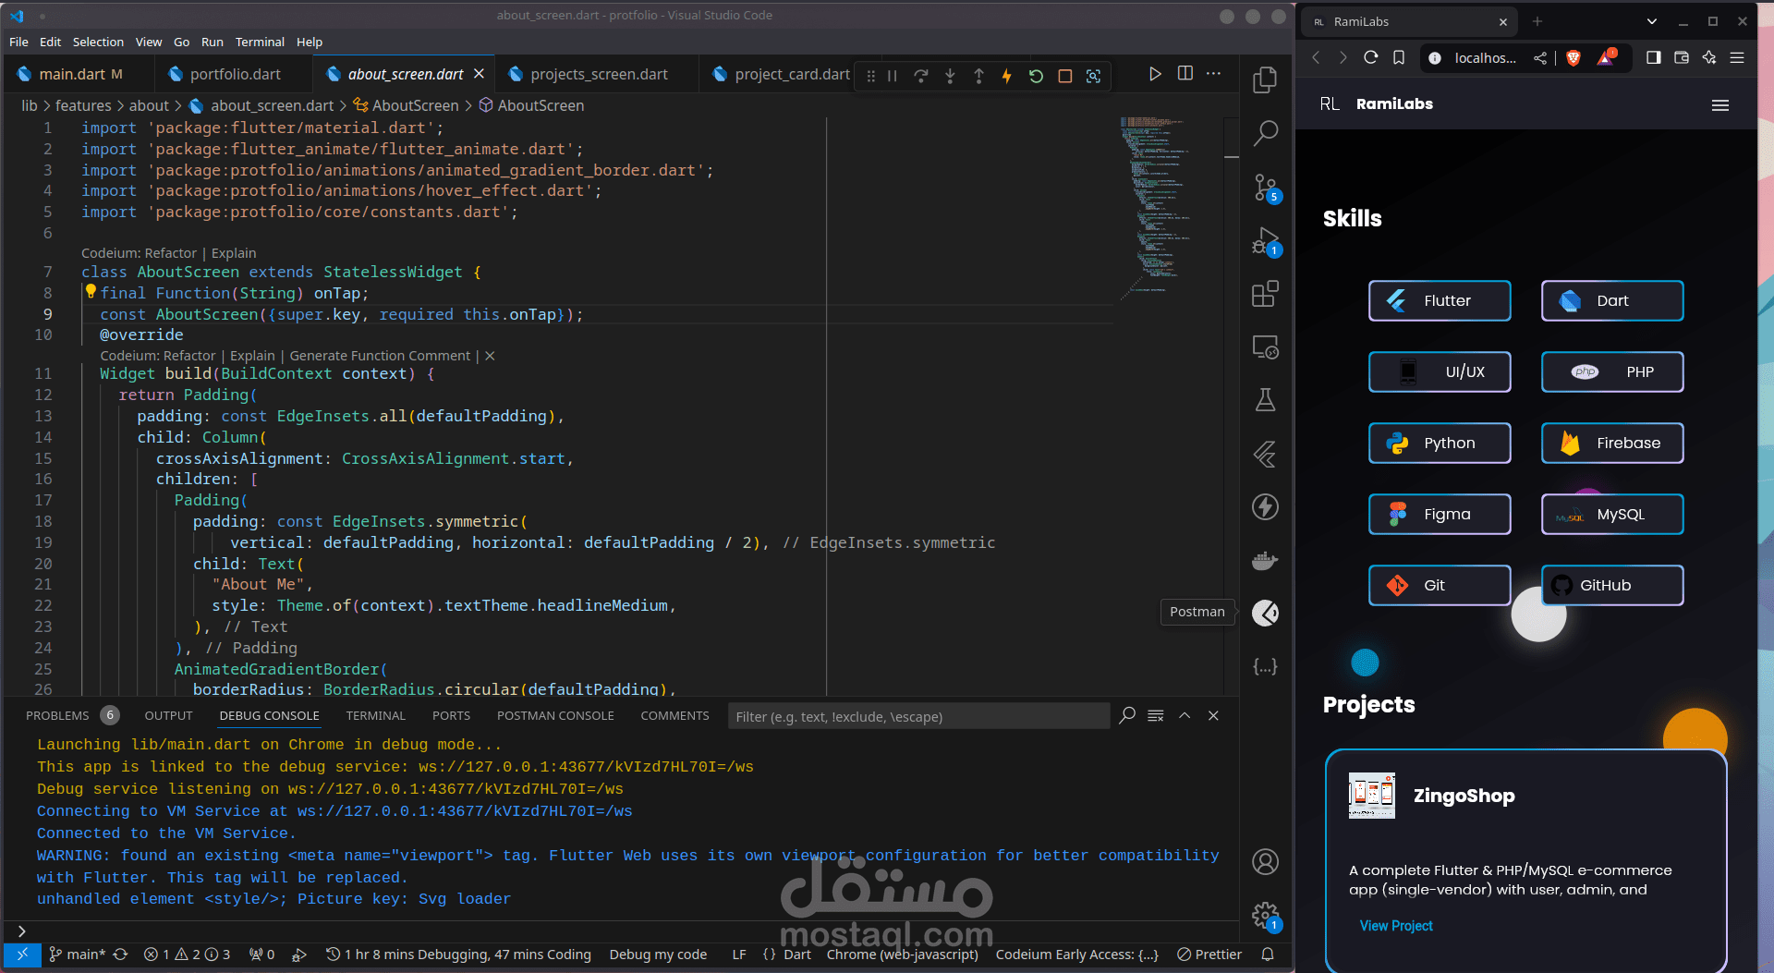Click the GitHub skill chip
Image resolution: width=1774 pixels, height=973 pixels.
1612,586
